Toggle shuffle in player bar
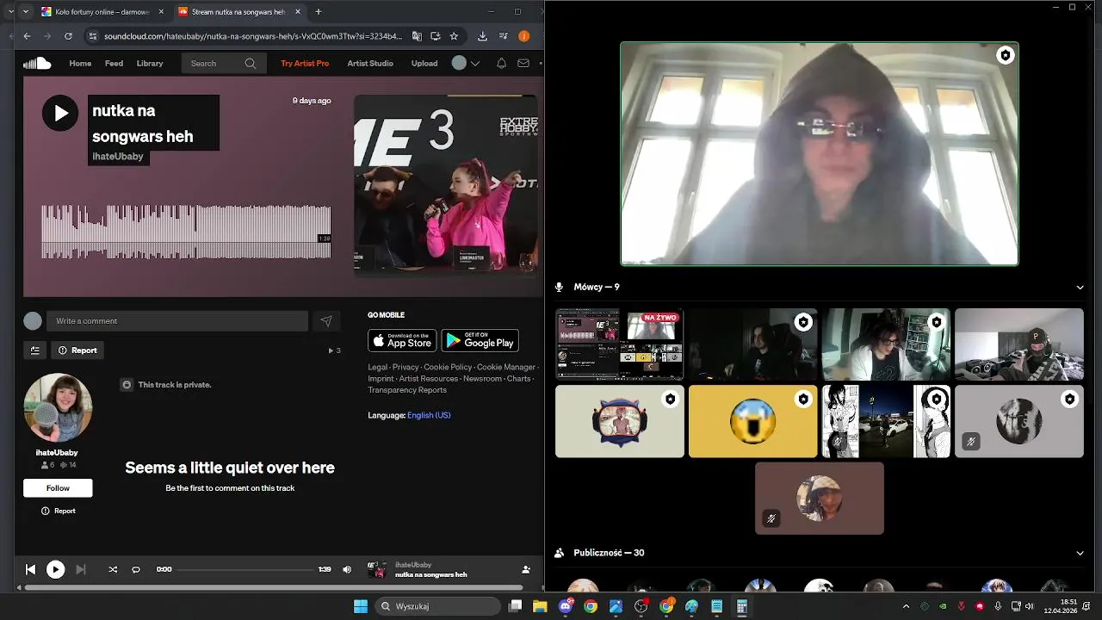 (x=113, y=569)
